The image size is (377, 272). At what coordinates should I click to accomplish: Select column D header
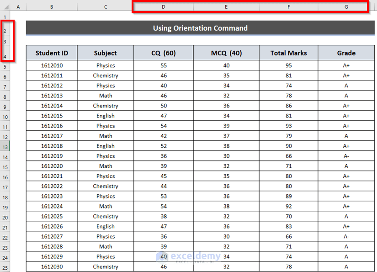[x=164, y=7]
